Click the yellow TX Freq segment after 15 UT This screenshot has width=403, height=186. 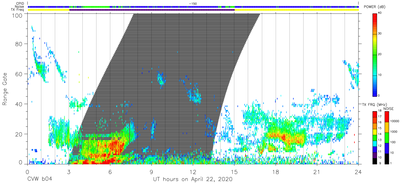click(x=296, y=10)
